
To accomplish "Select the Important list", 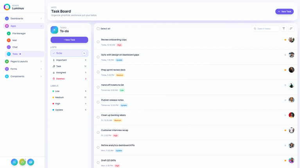I will [x=61, y=60].
